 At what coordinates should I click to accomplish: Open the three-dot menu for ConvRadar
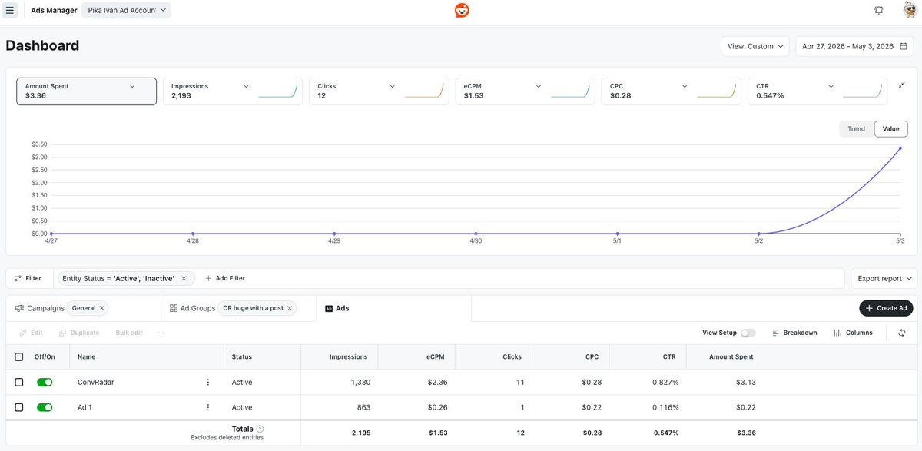pyautogui.click(x=207, y=382)
